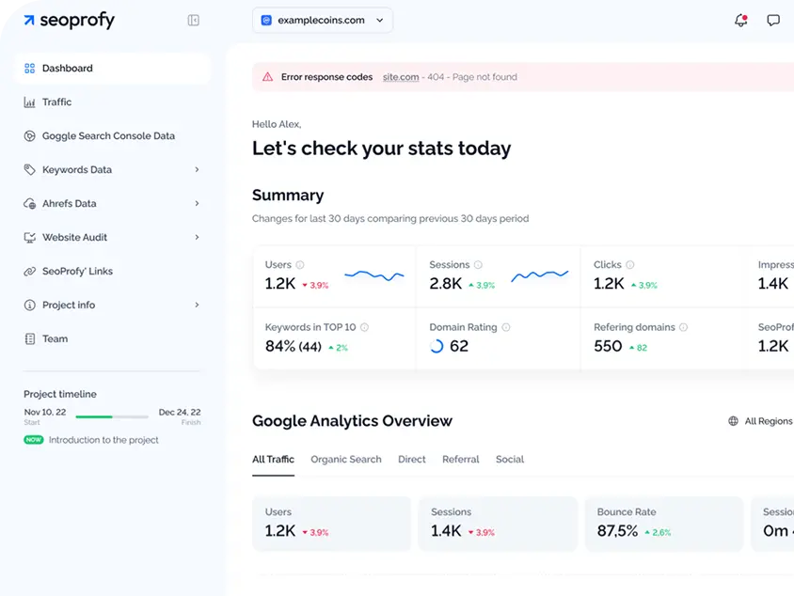This screenshot has height=596, width=794.
Task: Click the Project info circle icon
Action: pos(30,306)
